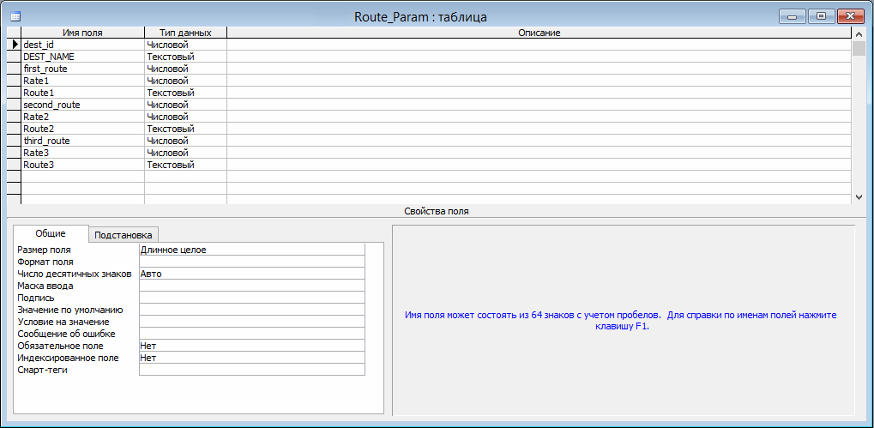Open the Размер поля value Длинное целое
Image resolution: width=874 pixels, height=428 pixels.
pos(251,250)
